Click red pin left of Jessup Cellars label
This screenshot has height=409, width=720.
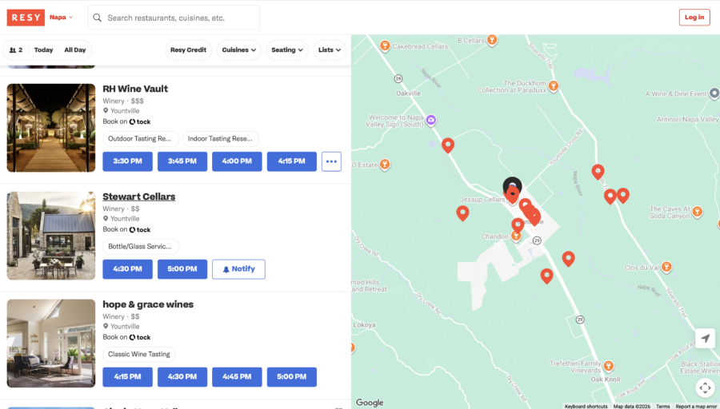point(462,212)
